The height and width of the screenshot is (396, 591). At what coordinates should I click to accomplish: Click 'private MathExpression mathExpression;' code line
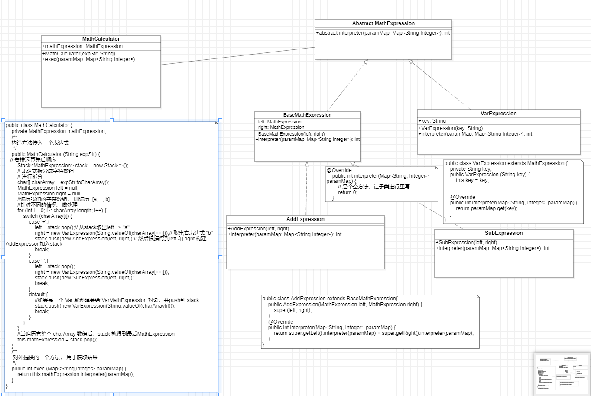click(58, 131)
